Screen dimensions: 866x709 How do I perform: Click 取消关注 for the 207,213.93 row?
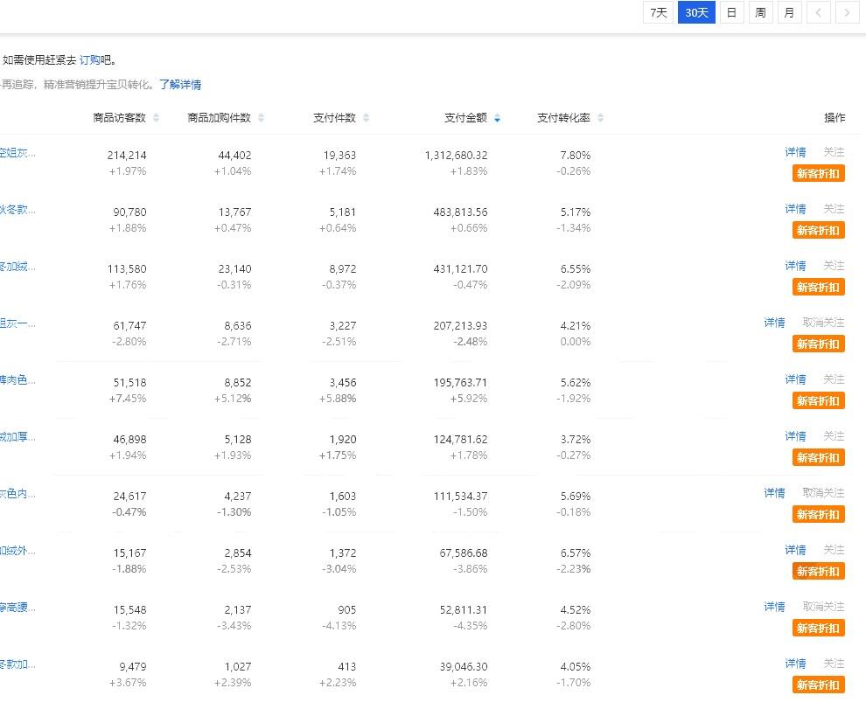coord(823,323)
